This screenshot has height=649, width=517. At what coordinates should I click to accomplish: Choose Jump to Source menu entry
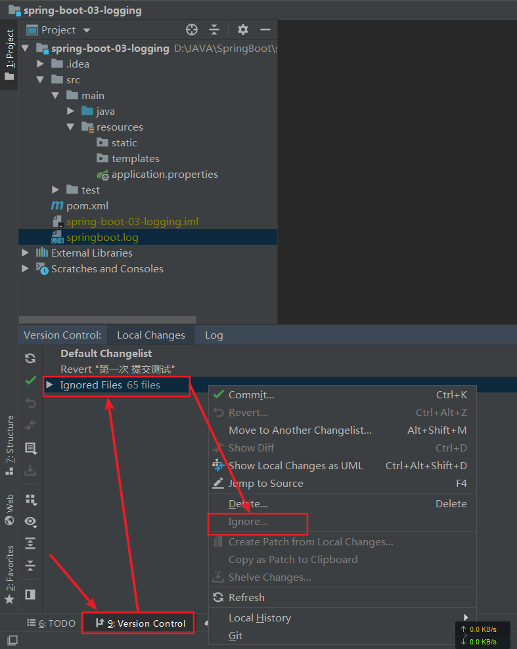tap(342, 484)
